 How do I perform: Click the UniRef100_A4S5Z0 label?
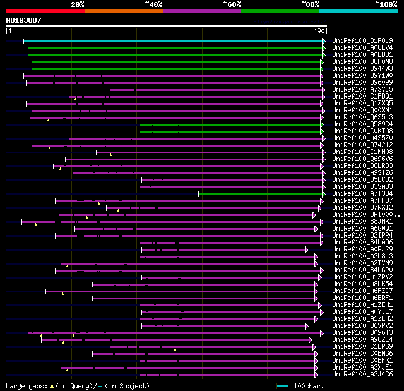pos(362,138)
